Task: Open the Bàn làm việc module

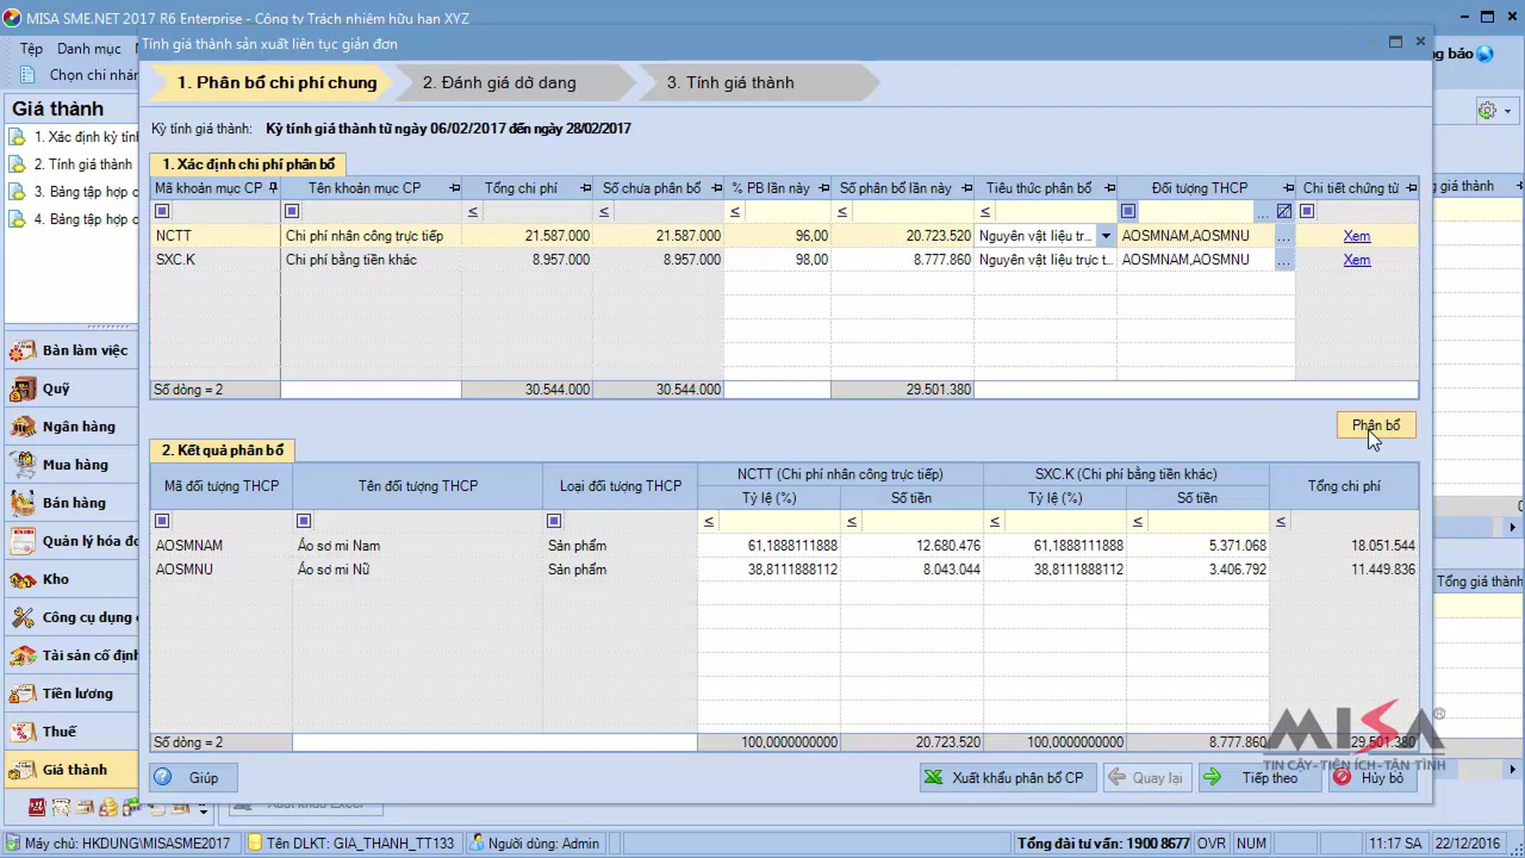Action: pyautogui.click(x=71, y=350)
